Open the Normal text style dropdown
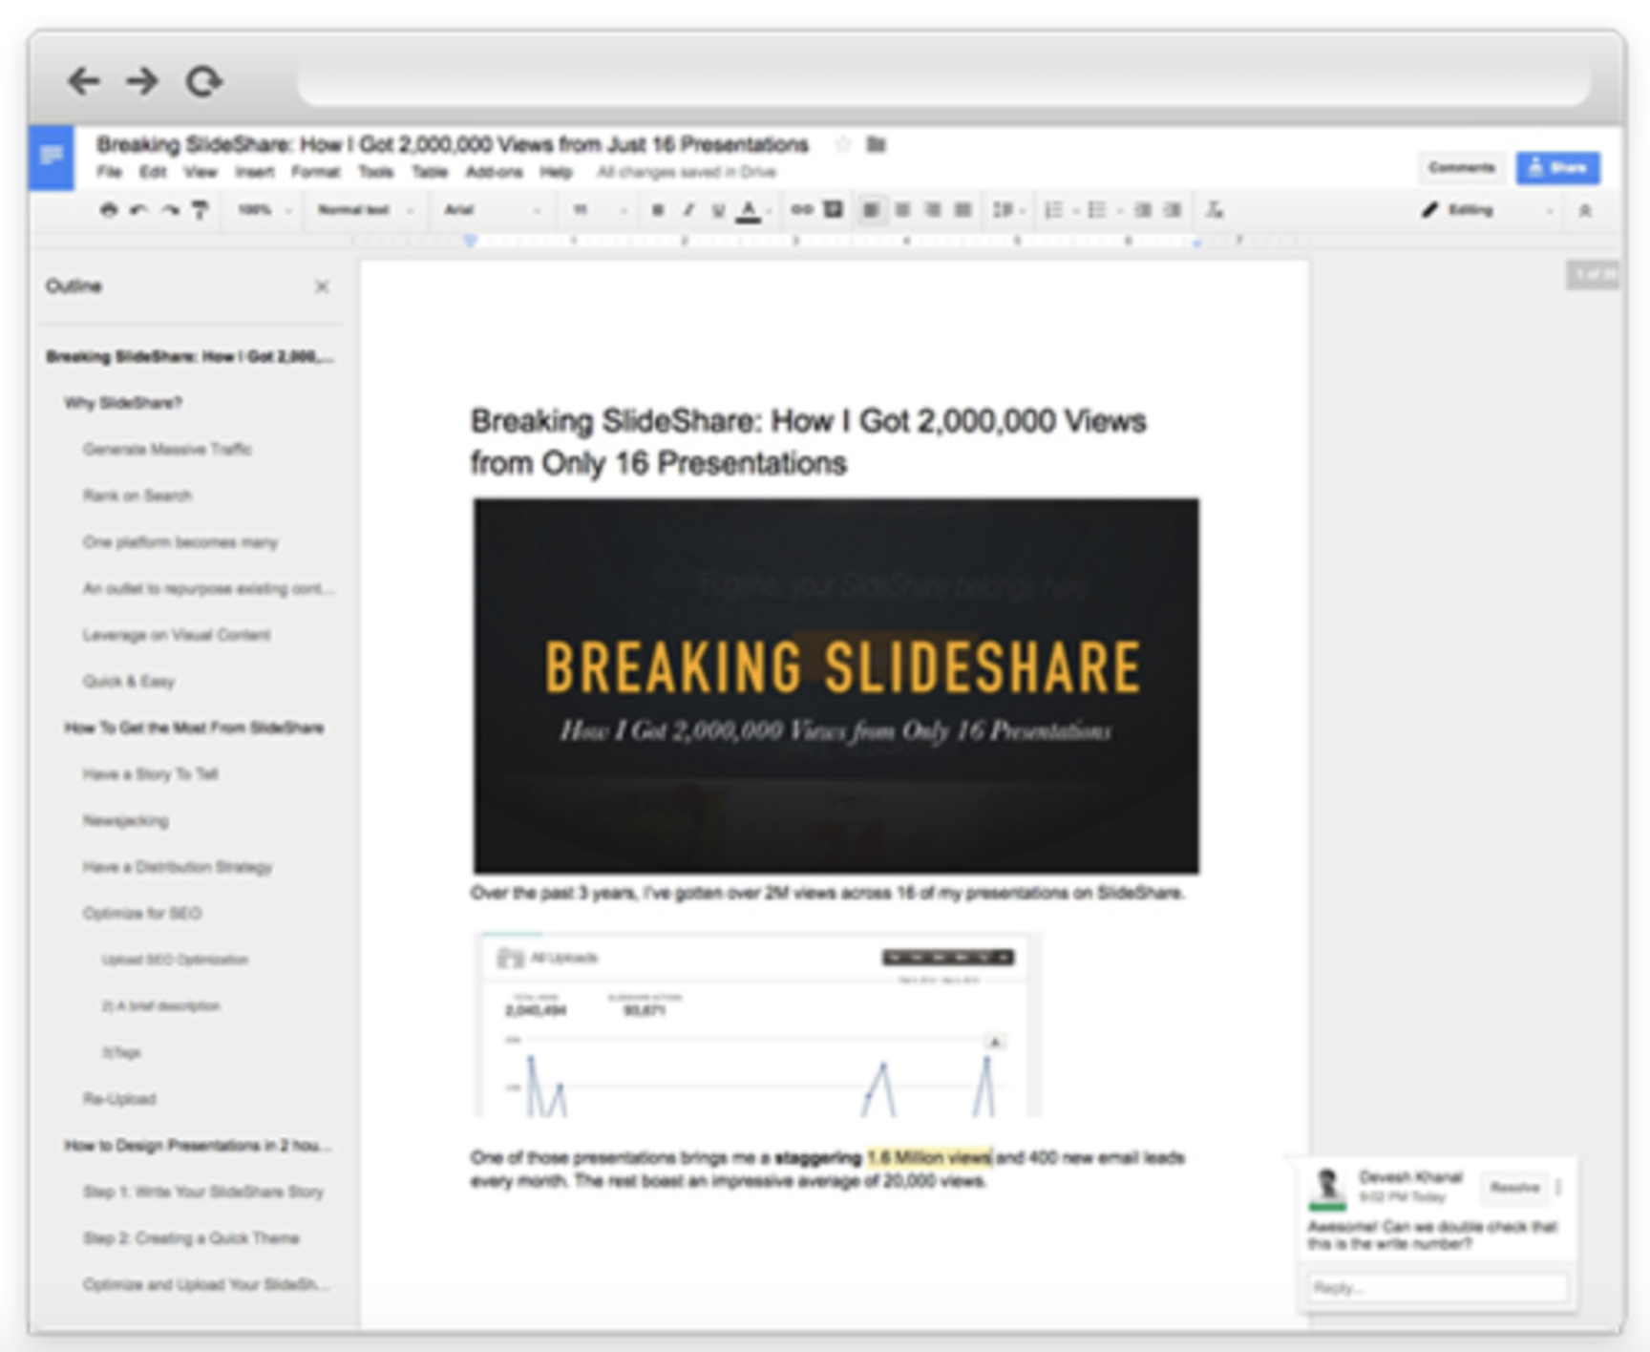This screenshot has width=1650, height=1352. coord(365,210)
